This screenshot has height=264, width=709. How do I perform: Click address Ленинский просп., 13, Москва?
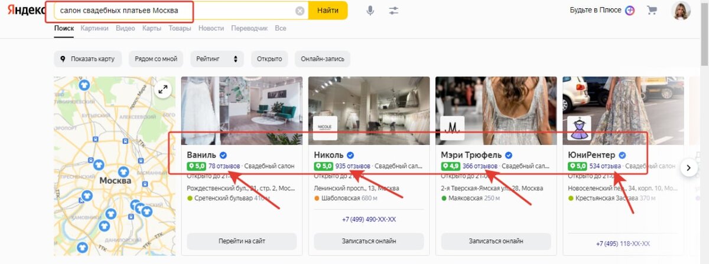(x=357, y=187)
